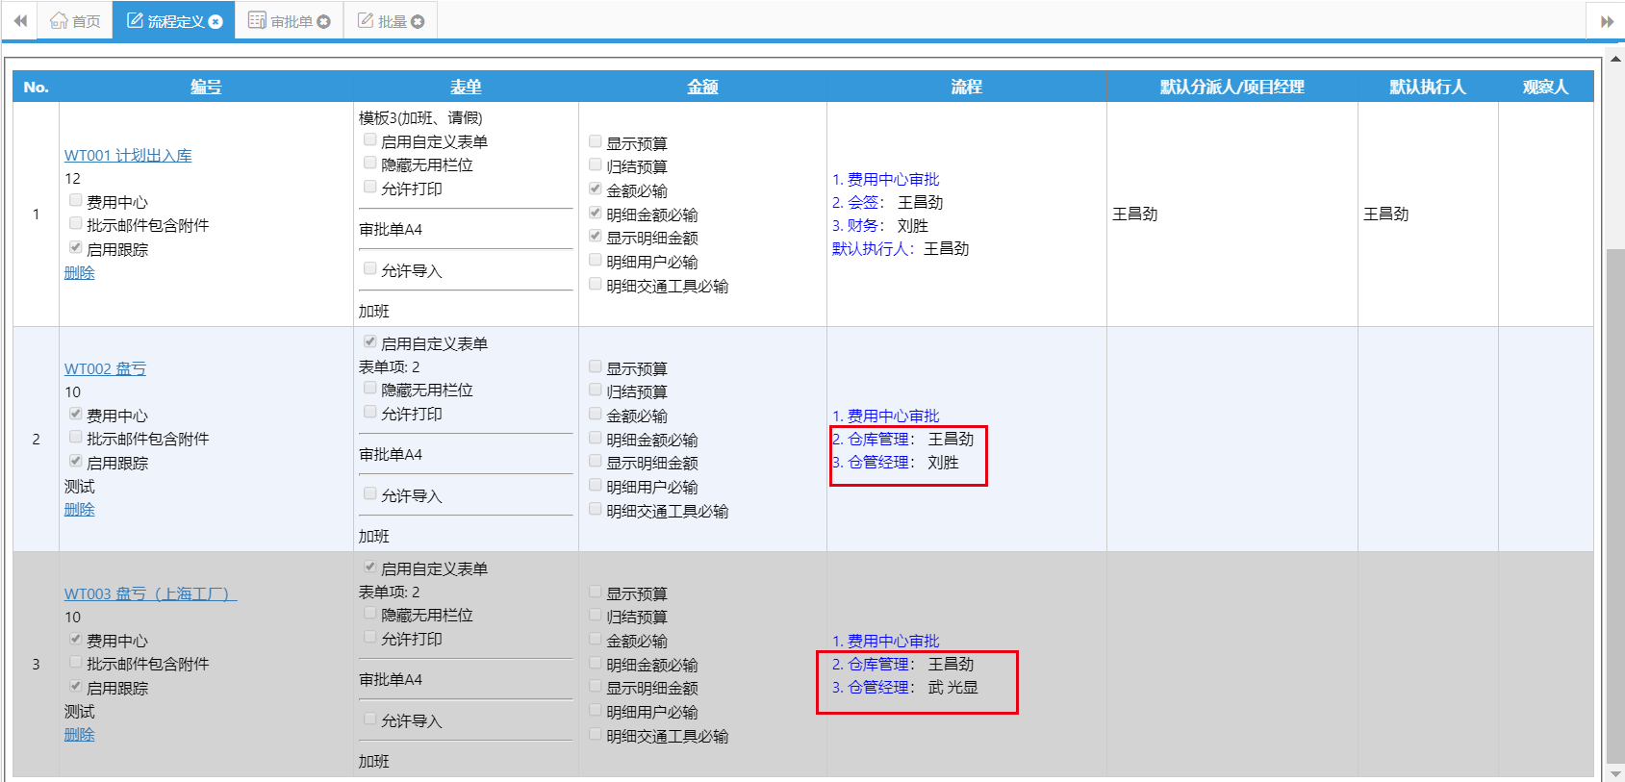Toggle 显示明细金额 checkbox in WT001 row
This screenshot has height=782, width=1625.
click(x=595, y=236)
